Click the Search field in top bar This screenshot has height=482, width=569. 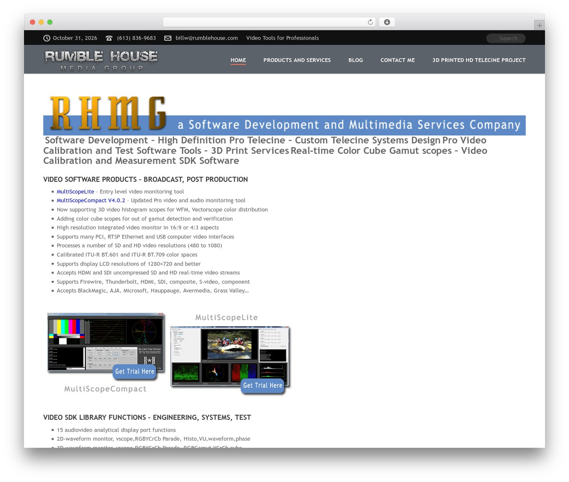[506, 38]
